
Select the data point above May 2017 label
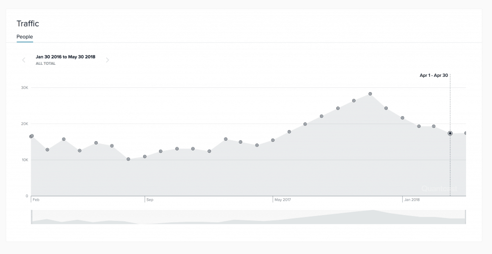tap(273, 140)
